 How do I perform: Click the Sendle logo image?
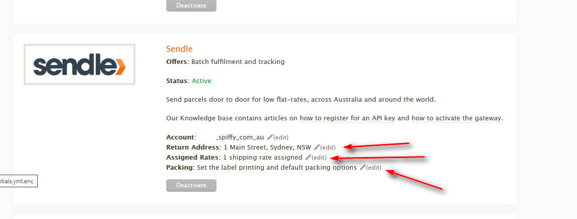tap(80, 64)
